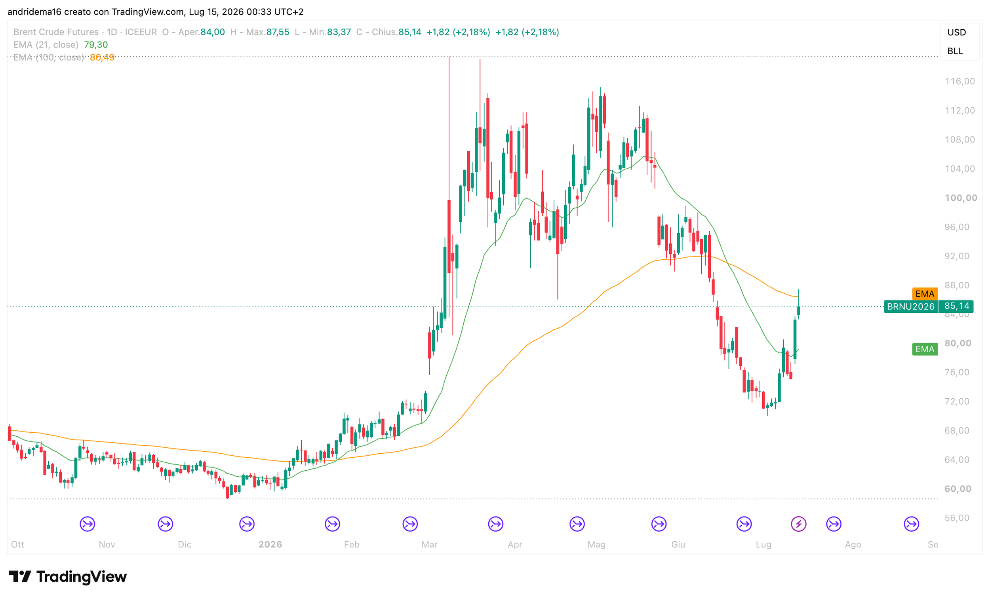Click the Mag label on time axis
This screenshot has height=599, width=990.
tap(596, 544)
